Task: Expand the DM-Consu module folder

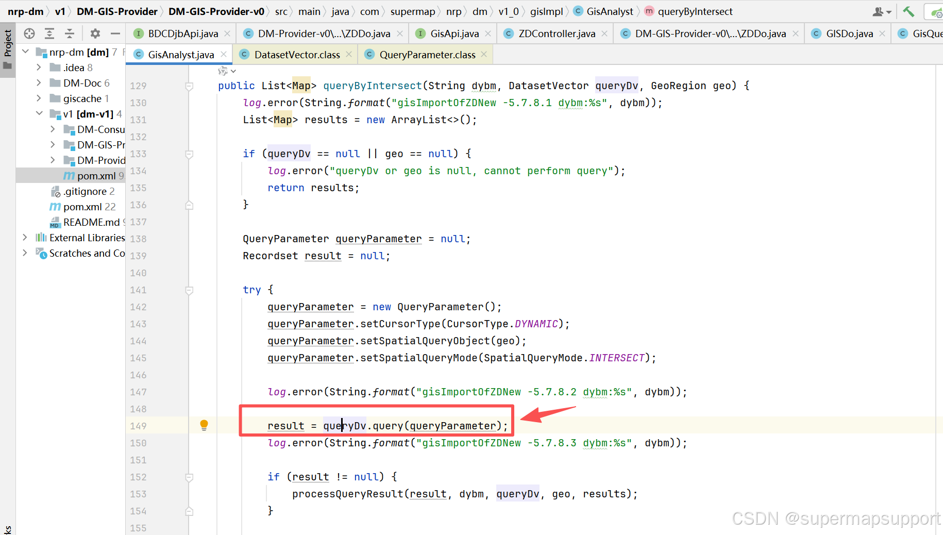Action: [53, 129]
